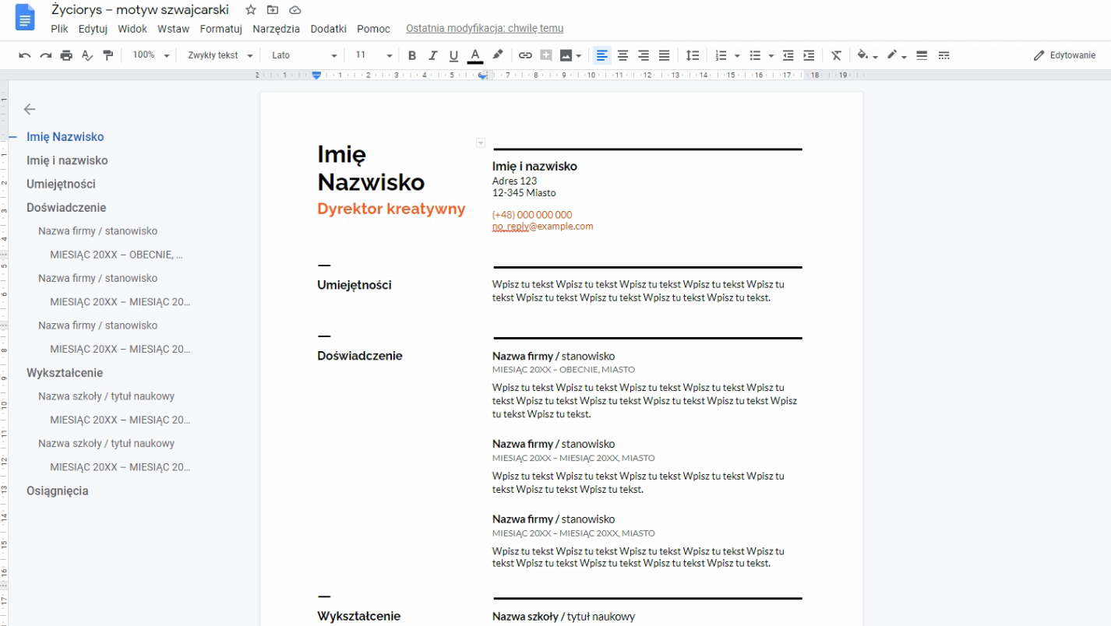Star this document as favorite
This screenshot has width=1111, height=626.
250,10
